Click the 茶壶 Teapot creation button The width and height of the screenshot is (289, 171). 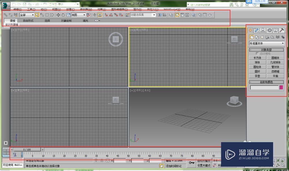click(x=257, y=75)
